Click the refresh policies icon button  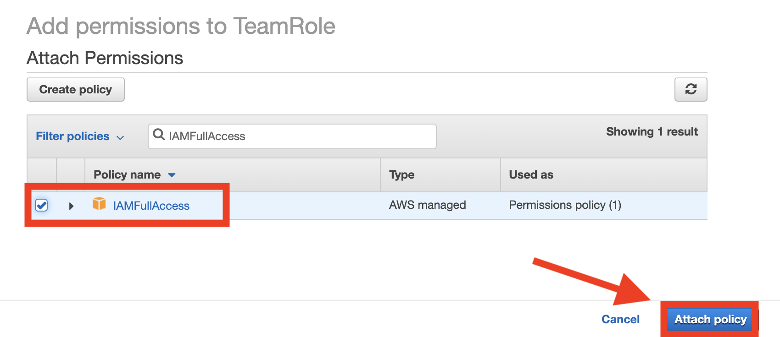click(691, 89)
